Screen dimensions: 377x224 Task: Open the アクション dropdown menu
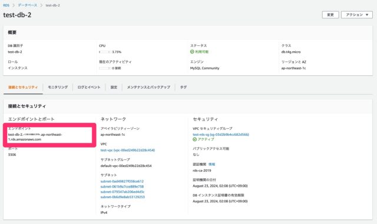click(357, 15)
